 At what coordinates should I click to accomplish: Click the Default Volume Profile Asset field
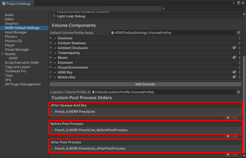[x=173, y=33]
